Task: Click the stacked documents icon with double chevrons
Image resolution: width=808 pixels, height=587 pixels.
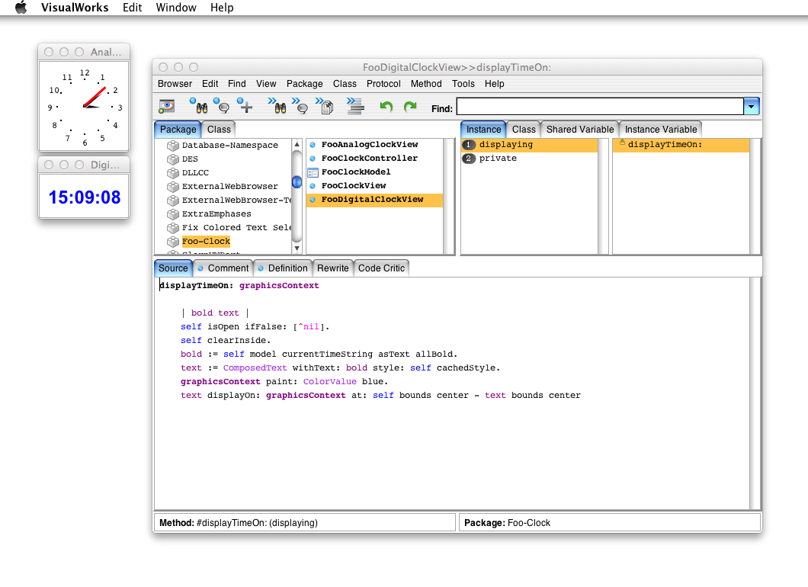Action: click(x=325, y=106)
